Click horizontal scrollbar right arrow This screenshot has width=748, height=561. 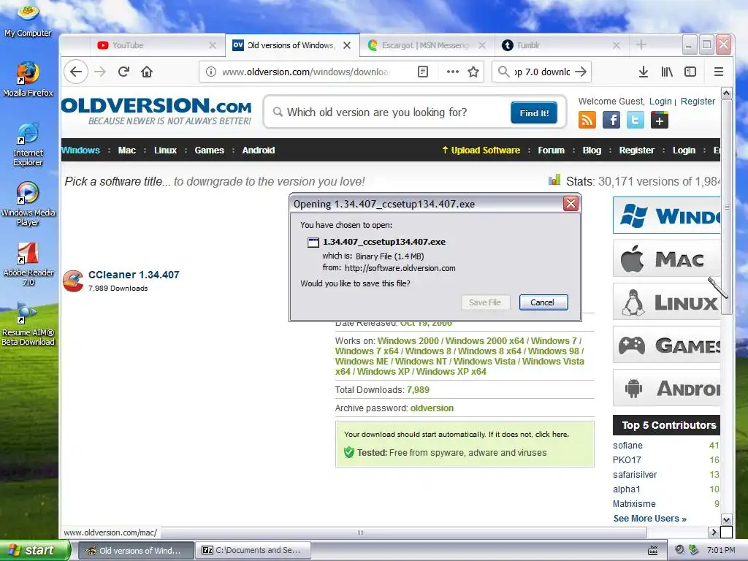[x=714, y=532]
